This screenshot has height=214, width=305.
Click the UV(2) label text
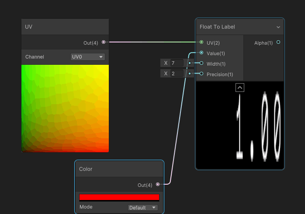(x=213, y=43)
